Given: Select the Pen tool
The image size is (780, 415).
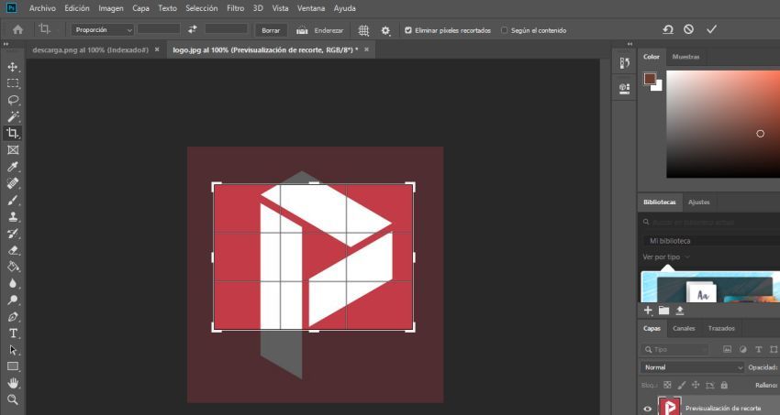Looking at the screenshot, I should click(13, 317).
